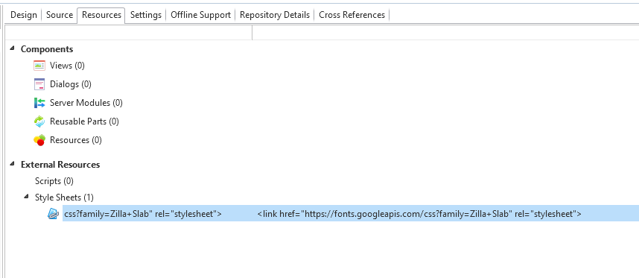The width and height of the screenshot is (639, 278).
Task: Click the first column header cell
Action: click(129, 33)
